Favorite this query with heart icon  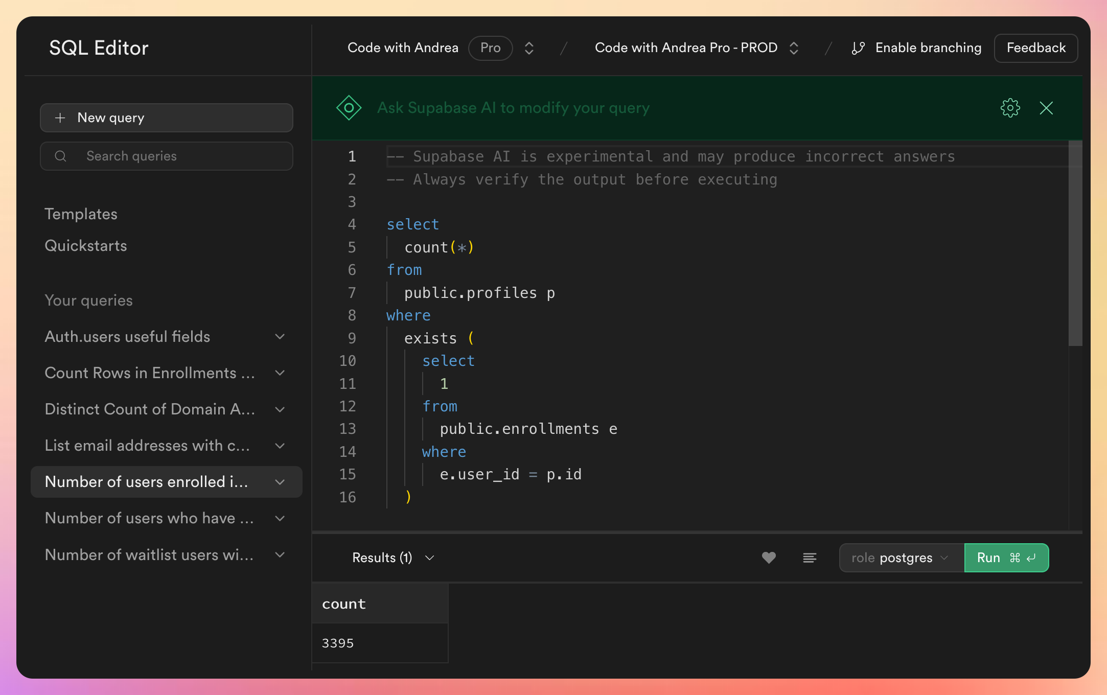coord(769,558)
